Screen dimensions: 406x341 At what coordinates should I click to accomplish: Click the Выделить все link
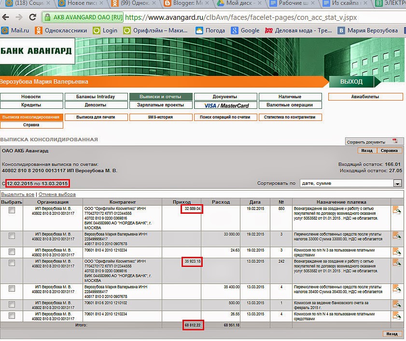point(17,194)
